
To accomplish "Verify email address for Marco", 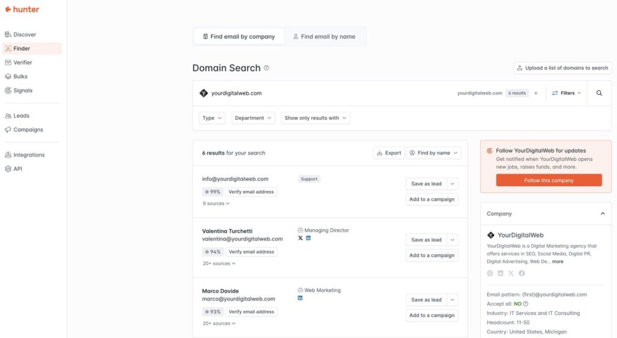I will [251, 311].
